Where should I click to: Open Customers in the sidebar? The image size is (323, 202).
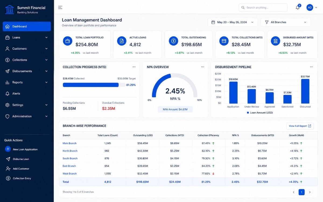pyautogui.click(x=27, y=49)
